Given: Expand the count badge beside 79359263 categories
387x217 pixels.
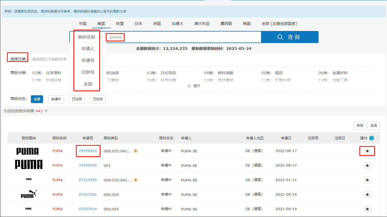Looking at the screenshot, I should tap(136, 151).
